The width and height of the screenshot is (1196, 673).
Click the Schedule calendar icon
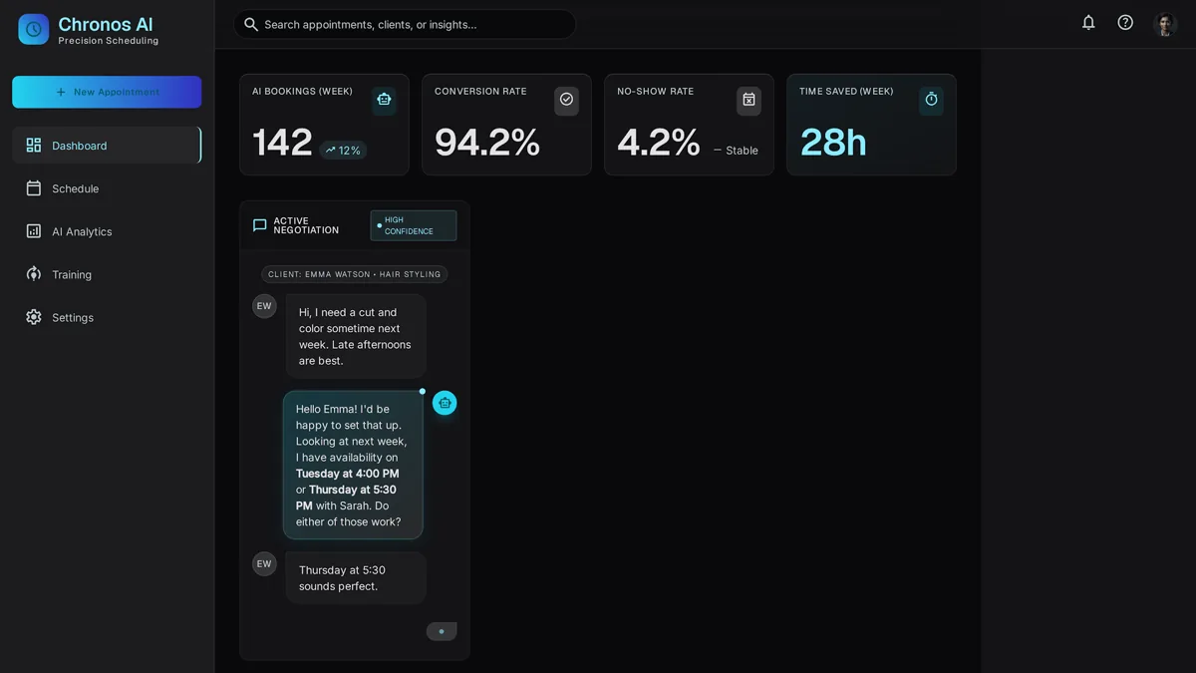point(34,188)
